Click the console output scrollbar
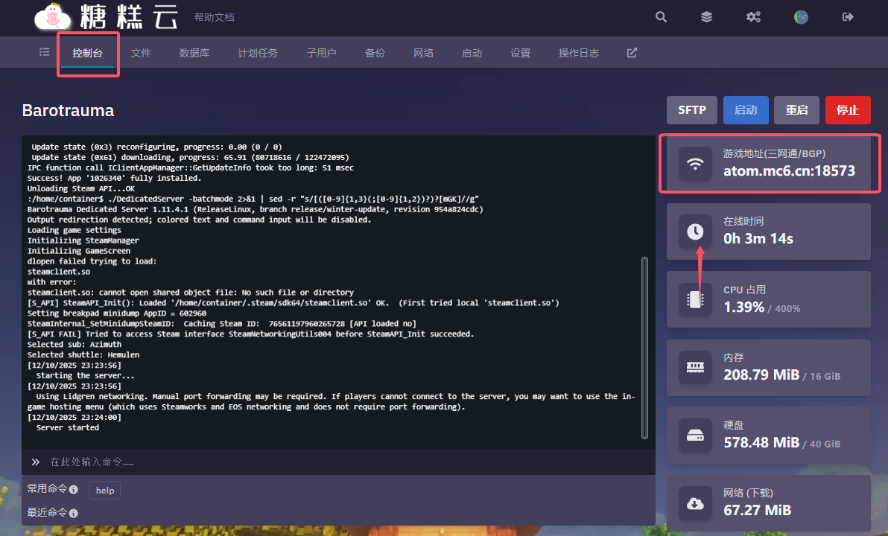The height and width of the screenshot is (536, 888). pyautogui.click(x=644, y=346)
